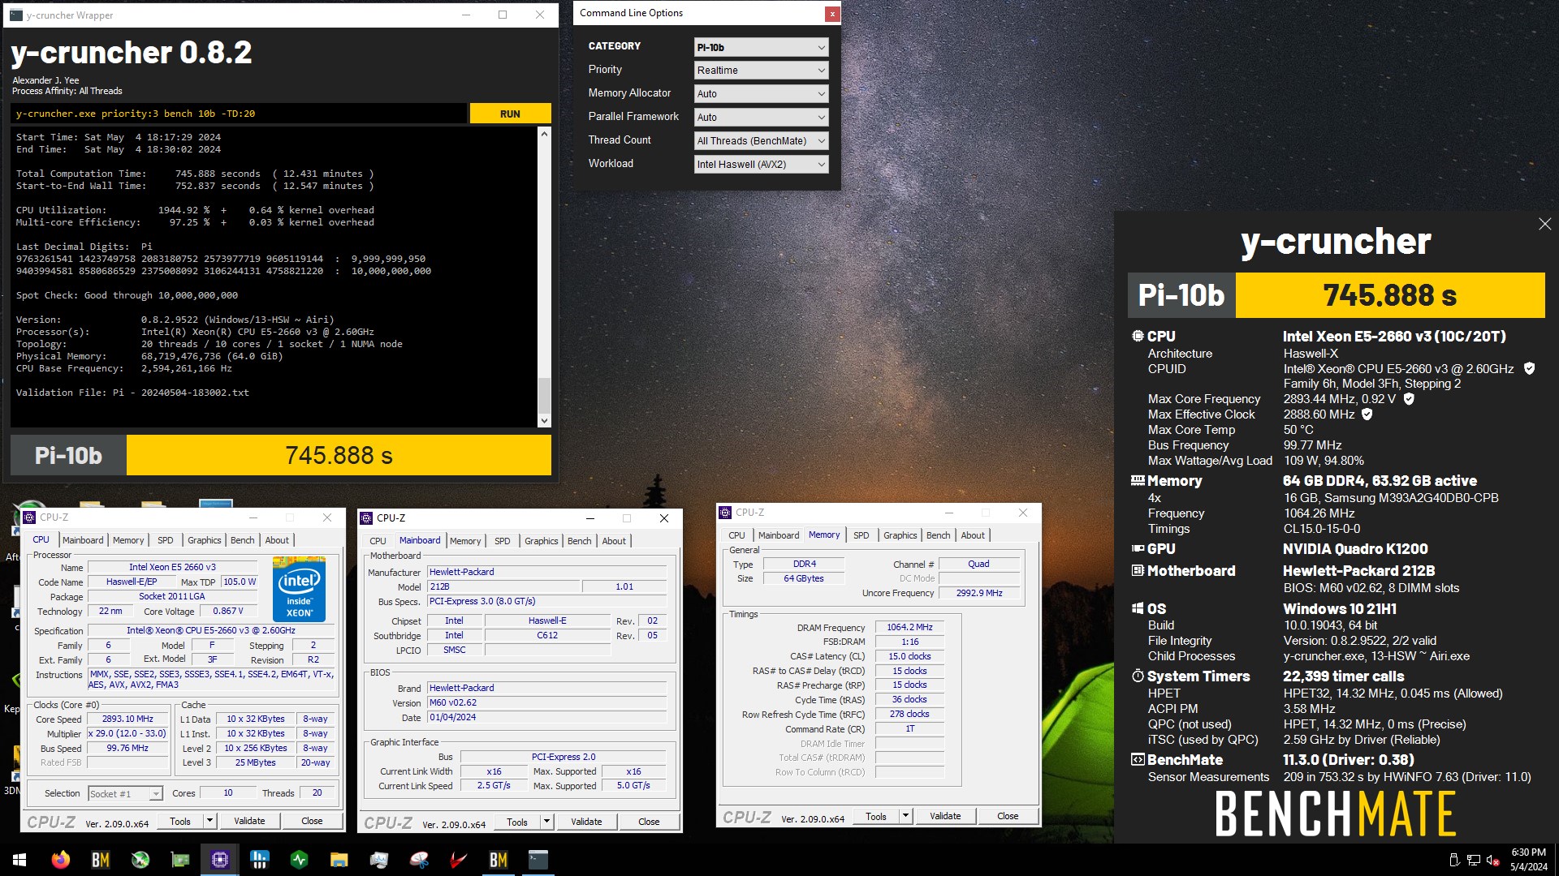Click the System Timers stopwatch icon
The height and width of the screenshot is (876, 1559).
click(1138, 676)
